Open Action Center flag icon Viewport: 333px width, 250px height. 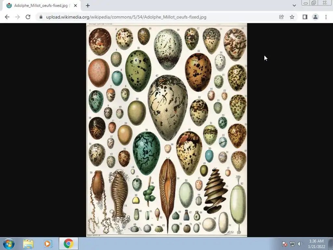[285, 244]
